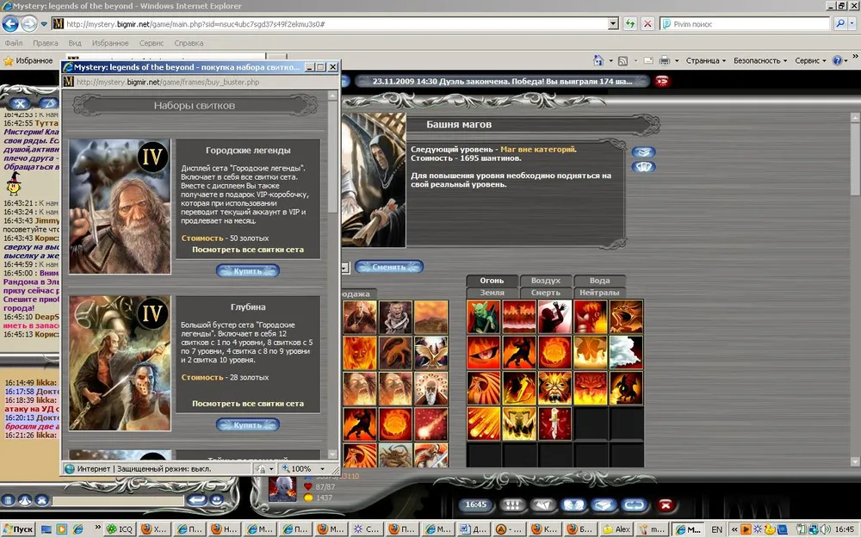Click the Городские легенды set card image
Screen dimensions: 861x538
point(120,207)
